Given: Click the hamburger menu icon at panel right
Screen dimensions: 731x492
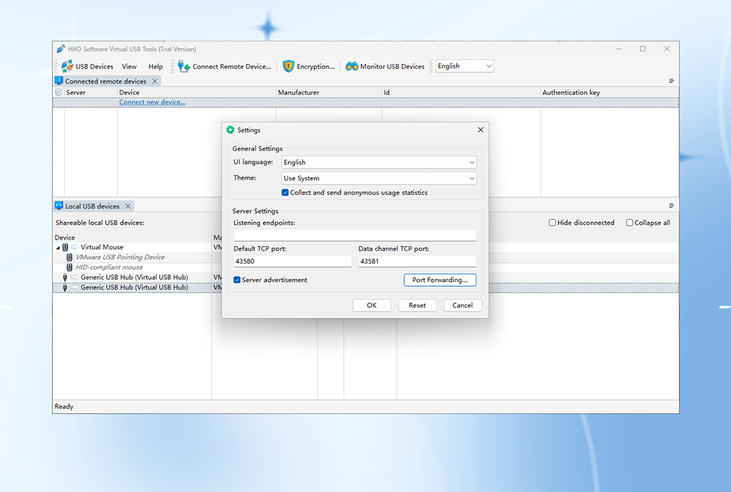Looking at the screenshot, I should (x=671, y=80).
